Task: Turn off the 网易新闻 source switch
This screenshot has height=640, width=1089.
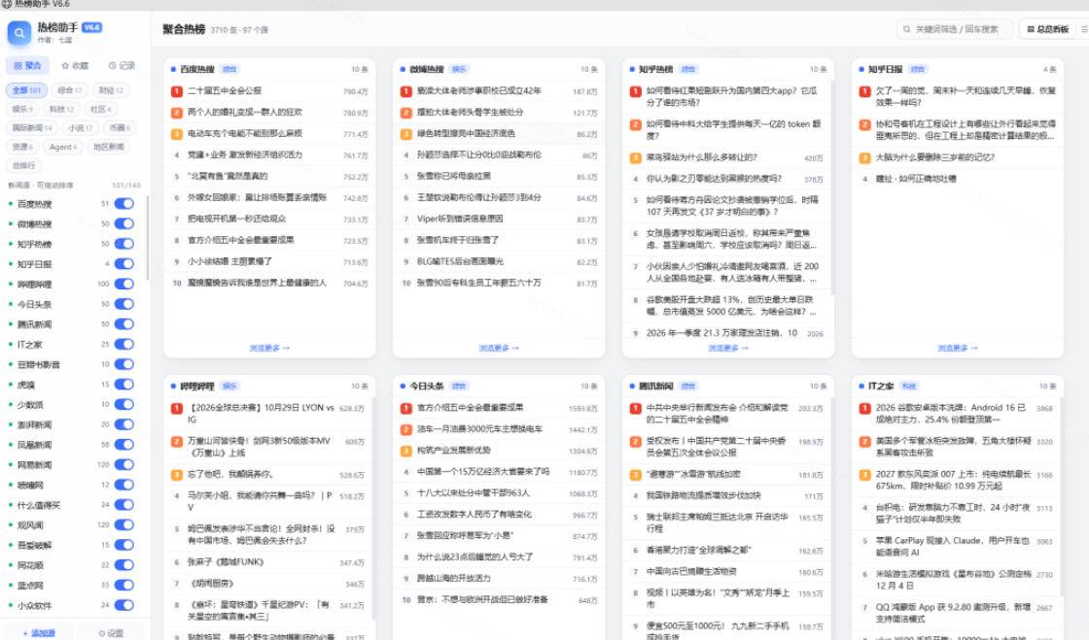Action: tap(124, 465)
